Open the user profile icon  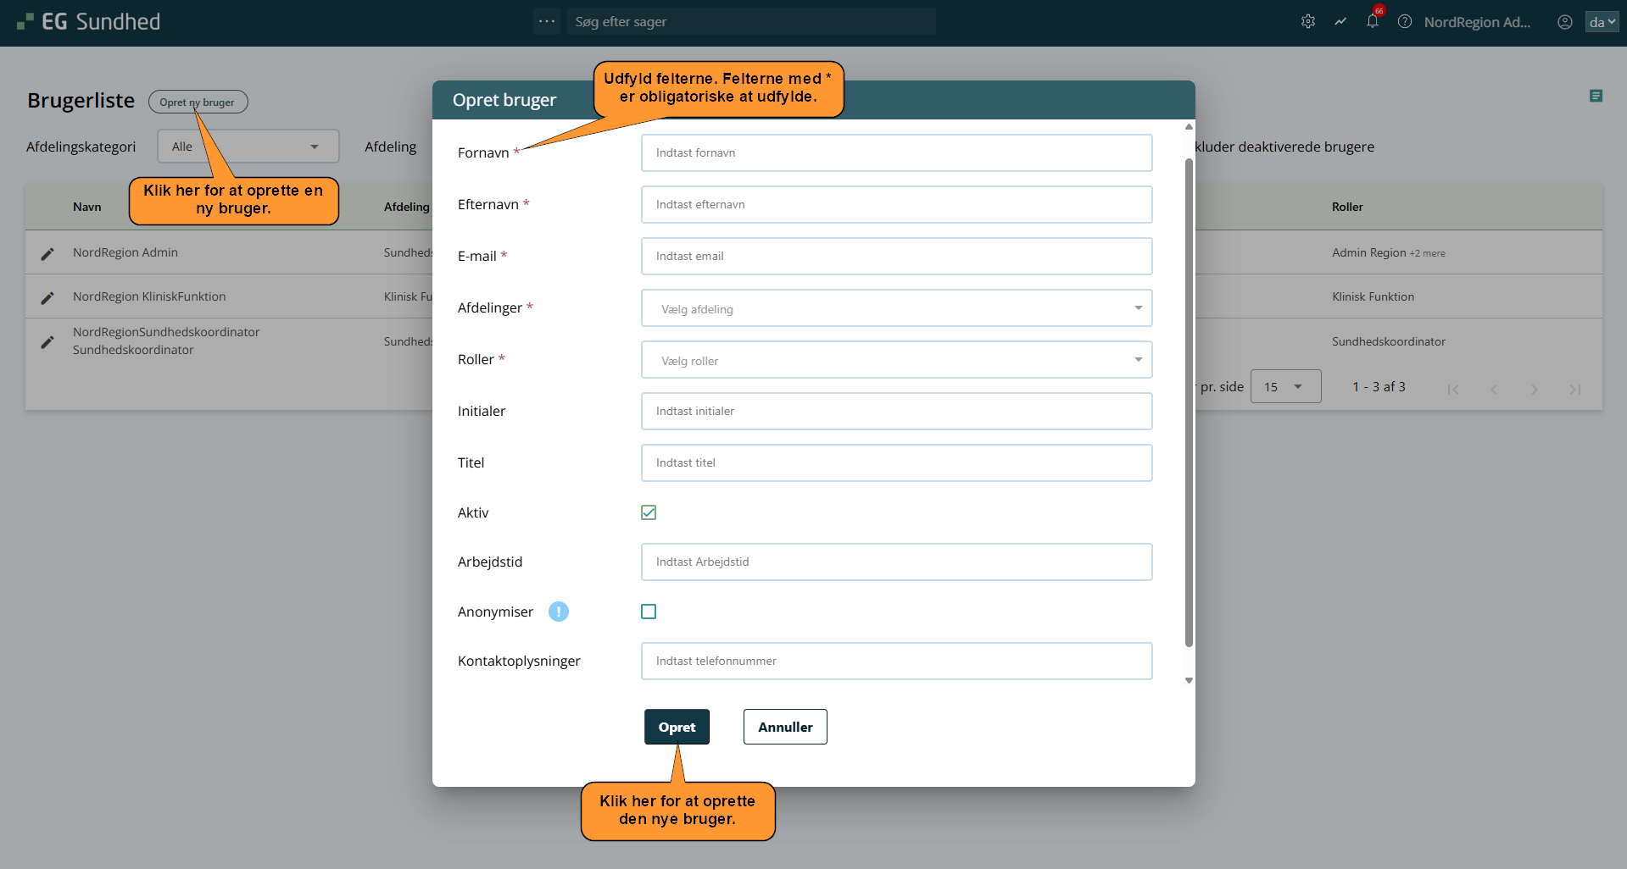1564,22
